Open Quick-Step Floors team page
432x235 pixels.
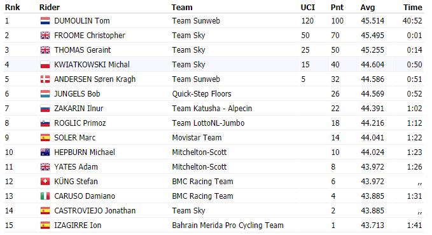202,94
